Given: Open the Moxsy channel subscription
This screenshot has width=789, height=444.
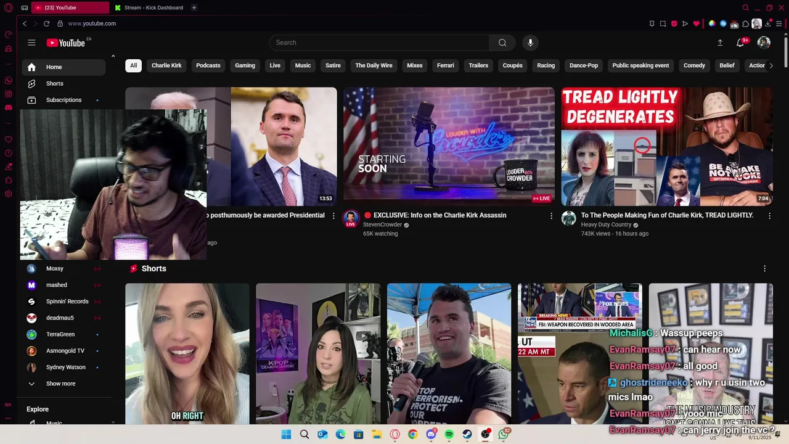Looking at the screenshot, I should [63, 269].
